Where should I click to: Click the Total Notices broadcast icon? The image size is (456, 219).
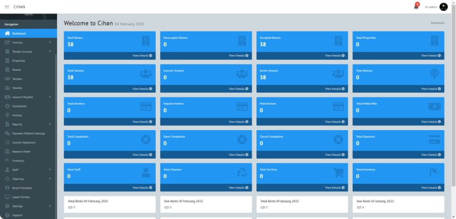[435, 74]
